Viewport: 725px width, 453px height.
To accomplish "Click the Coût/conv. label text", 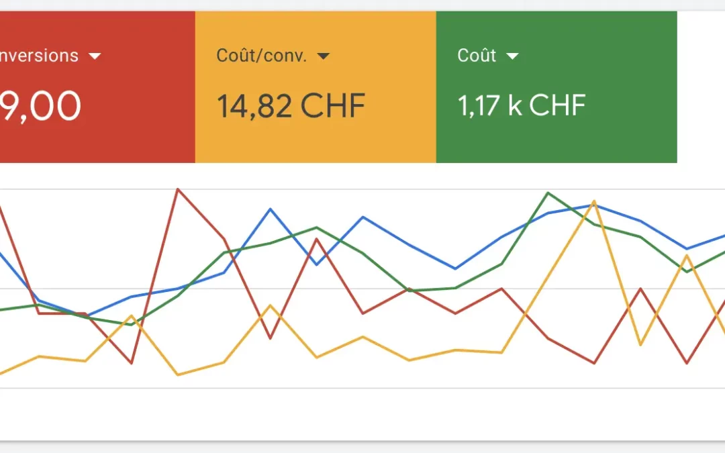I will [x=262, y=56].
